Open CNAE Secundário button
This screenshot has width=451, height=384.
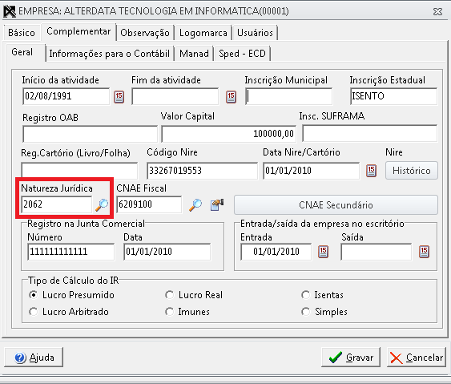(x=336, y=205)
